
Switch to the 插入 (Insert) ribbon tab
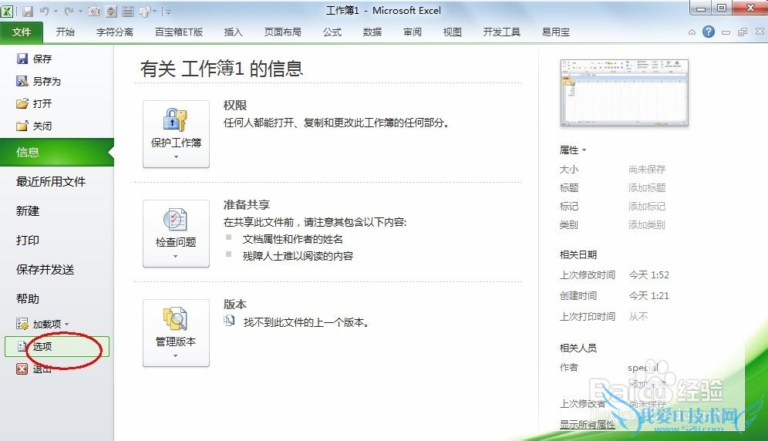point(233,32)
